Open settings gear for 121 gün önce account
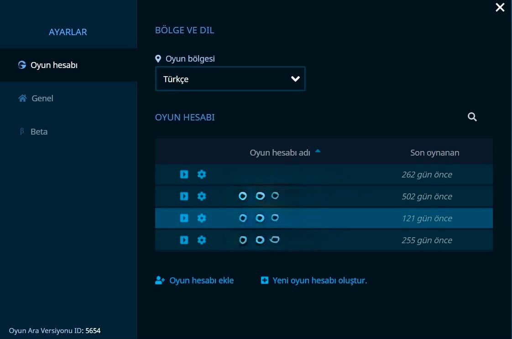Screen dimensions: 512x339 tap(202, 218)
